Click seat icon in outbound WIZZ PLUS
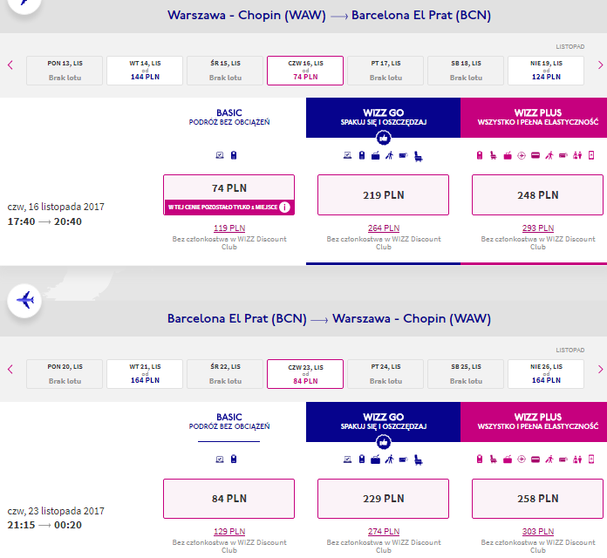 (x=494, y=155)
